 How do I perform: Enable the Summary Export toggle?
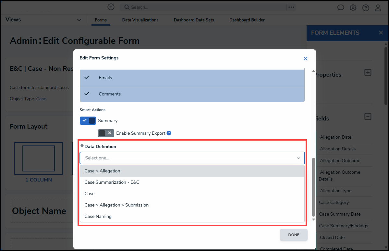[106, 133]
